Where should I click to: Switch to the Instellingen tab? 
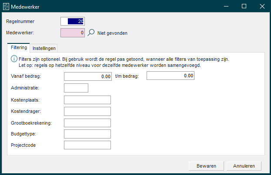(44, 48)
